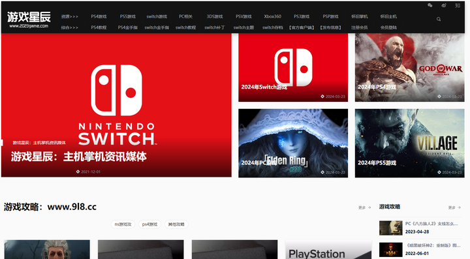470x259 pixels.
Task: Go to PC相关 section
Action: (x=185, y=16)
